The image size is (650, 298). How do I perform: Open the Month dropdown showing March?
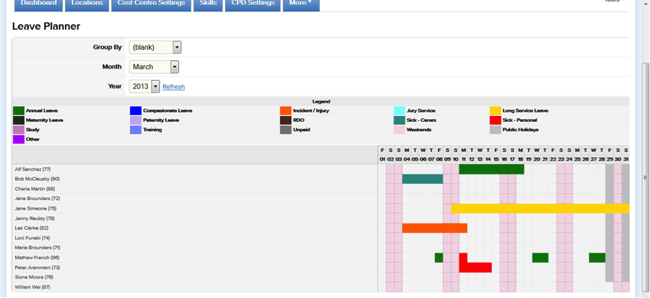(154, 67)
